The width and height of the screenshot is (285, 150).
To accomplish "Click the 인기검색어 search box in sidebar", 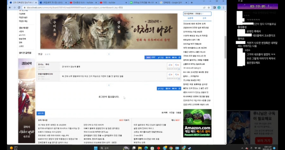I will (x=197, y=14).
